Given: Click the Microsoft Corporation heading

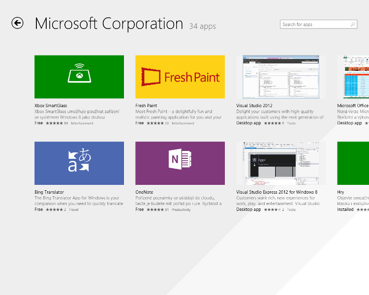Looking at the screenshot, I should coord(109,24).
